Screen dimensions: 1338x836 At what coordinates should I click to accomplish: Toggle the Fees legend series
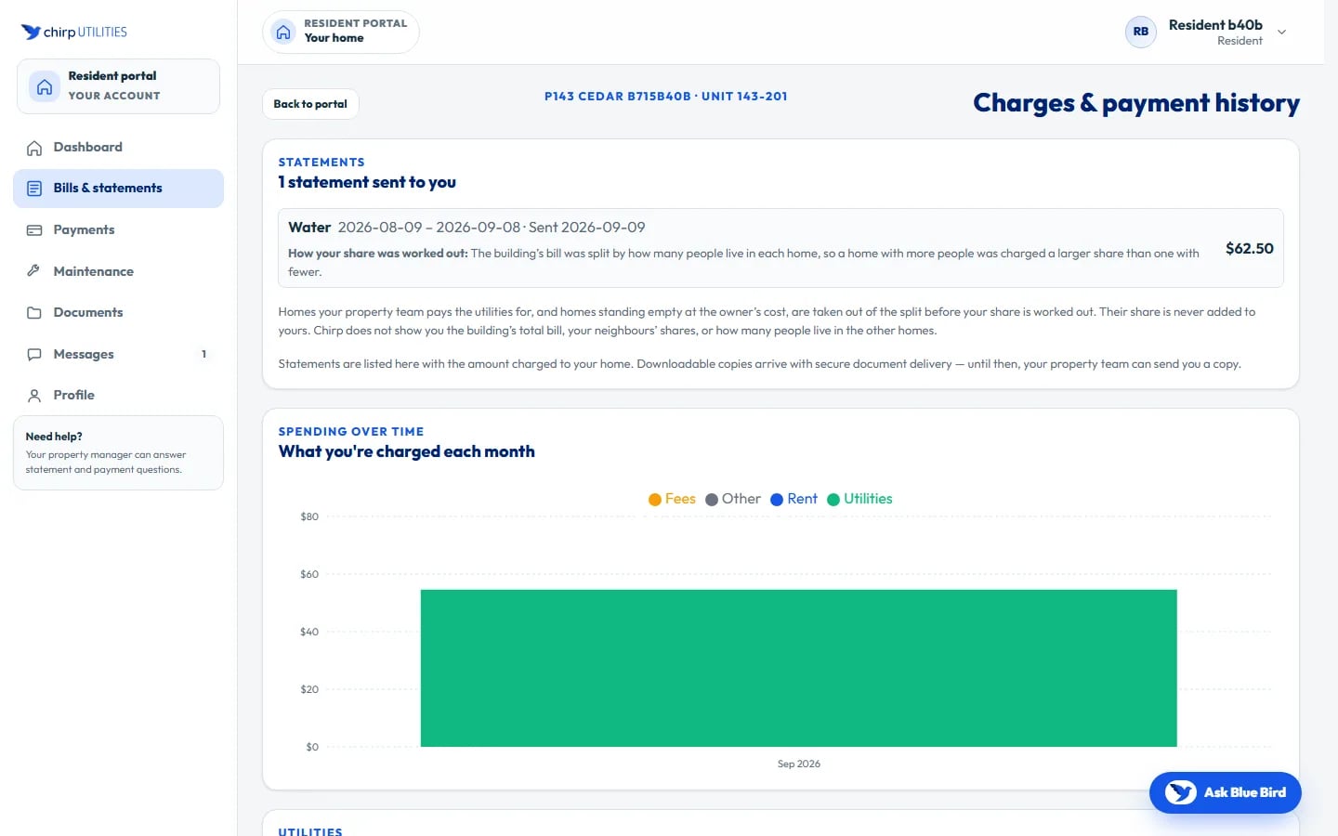672,499
